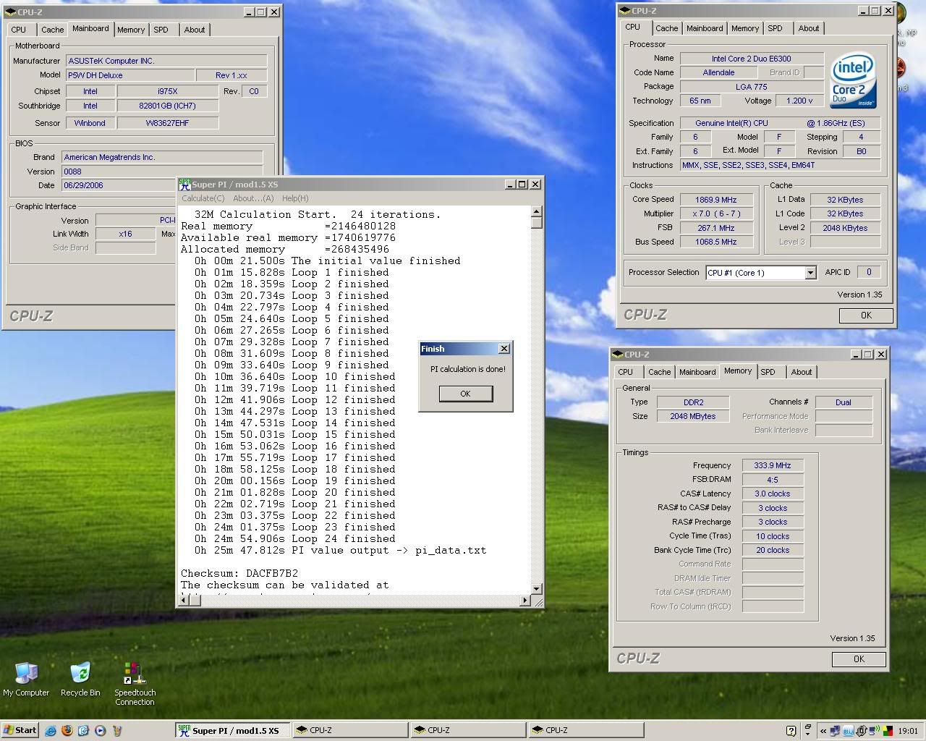Launch Internet Explorer from quick launch
Screen dimensions: 926x741
51,731
